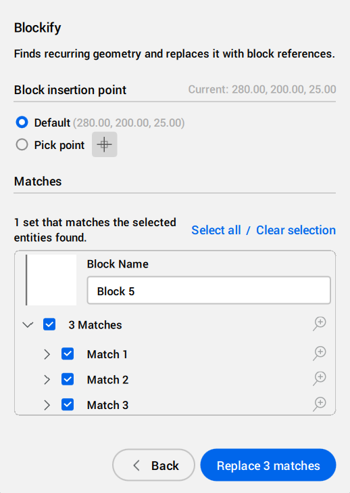Viewport: 350px width, 493px height.
Task: Zoom to Match 3 magnifier icon
Action: 320,404
